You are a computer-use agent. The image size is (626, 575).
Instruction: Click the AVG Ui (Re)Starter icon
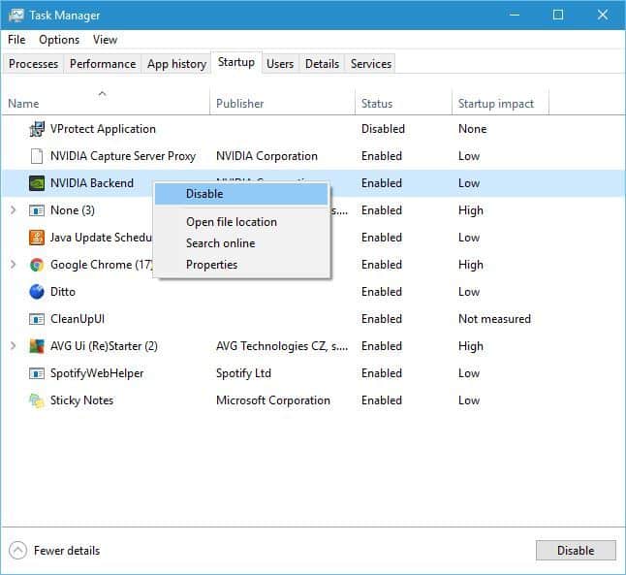[x=37, y=346]
